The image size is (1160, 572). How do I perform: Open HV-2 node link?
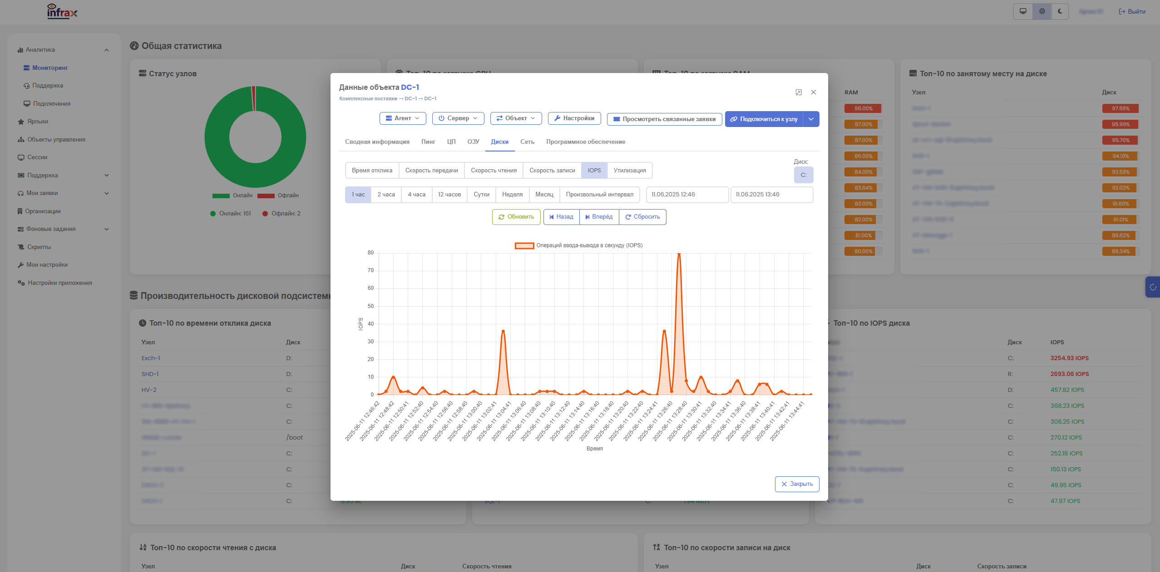(x=149, y=390)
